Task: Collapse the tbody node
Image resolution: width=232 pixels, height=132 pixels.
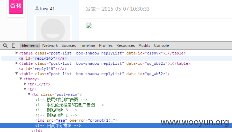Action: coord(21,79)
